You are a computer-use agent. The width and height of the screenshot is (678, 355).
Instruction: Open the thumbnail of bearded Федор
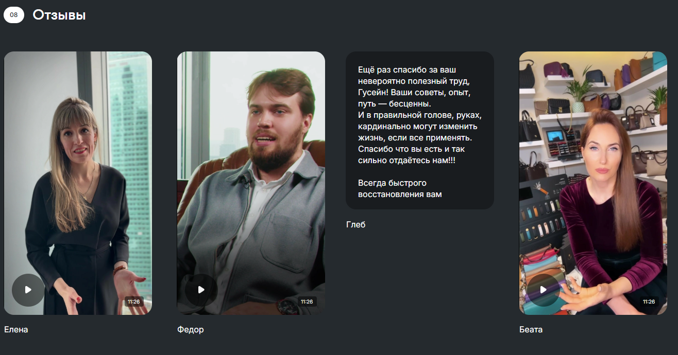point(251,183)
